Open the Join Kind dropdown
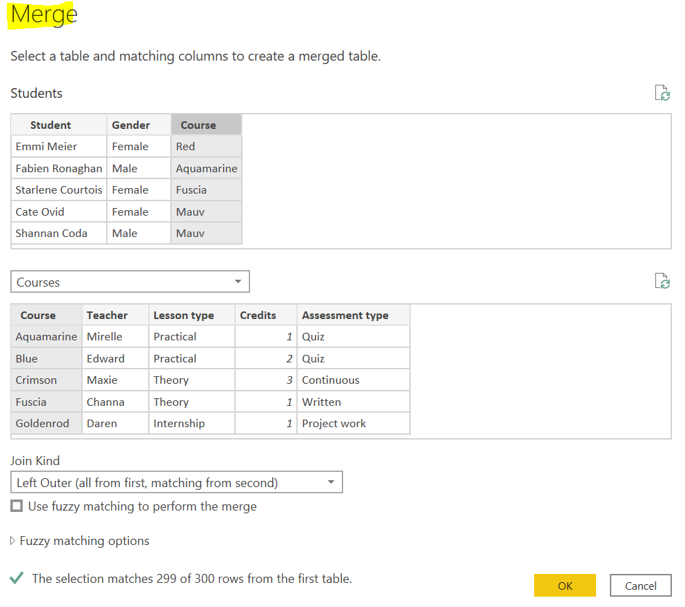The height and width of the screenshot is (607, 685). (x=176, y=482)
